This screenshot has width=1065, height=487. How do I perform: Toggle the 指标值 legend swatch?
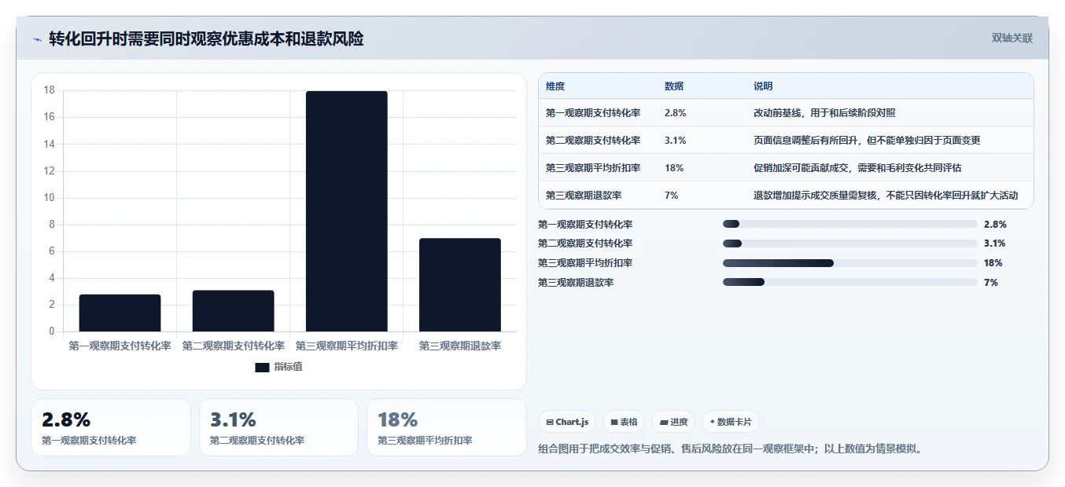click(x=263, y=367)
